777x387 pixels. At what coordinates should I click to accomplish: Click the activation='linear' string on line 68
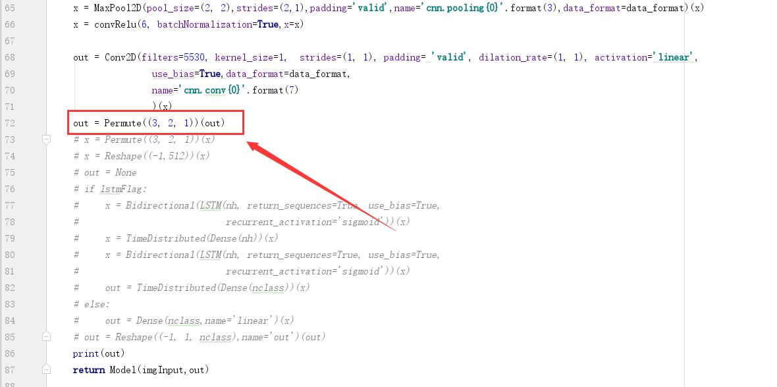click(x=673, y=57)
